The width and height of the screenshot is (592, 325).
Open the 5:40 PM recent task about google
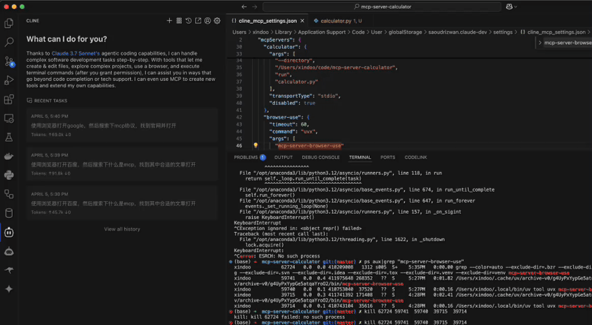pyautogui.click(x=123, y=125)
